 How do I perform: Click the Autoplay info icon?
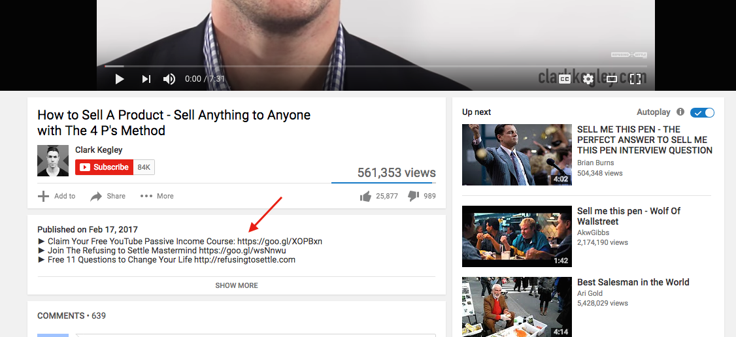tap(680, 112)
